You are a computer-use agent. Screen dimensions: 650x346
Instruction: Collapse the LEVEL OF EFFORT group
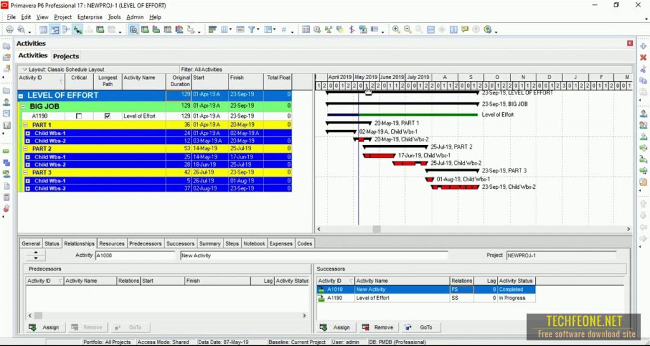(21, 96)
